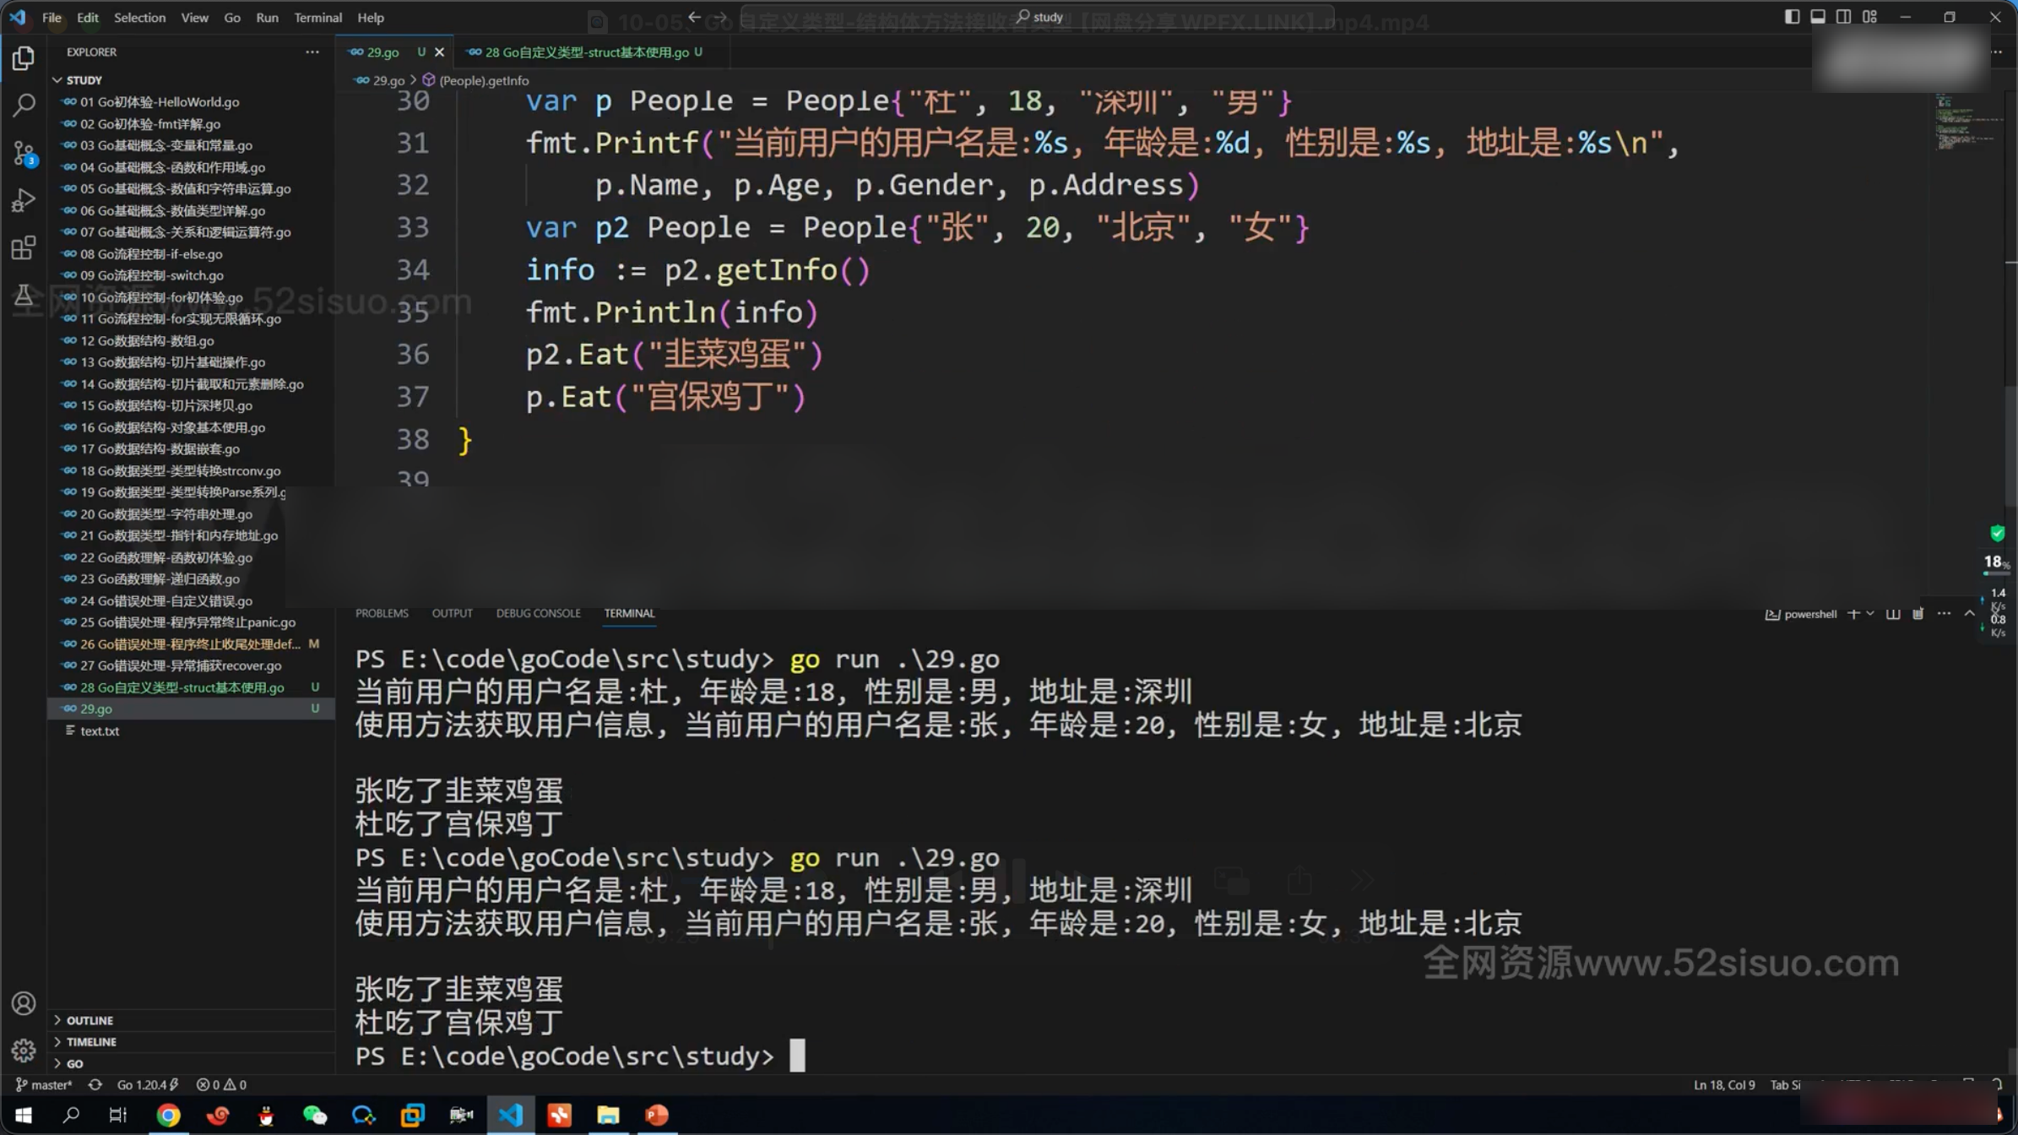Maximize panel size chevron
Image resolution: width=2018 pixels, height=1135 pixels.
(x=1969, y=614)
